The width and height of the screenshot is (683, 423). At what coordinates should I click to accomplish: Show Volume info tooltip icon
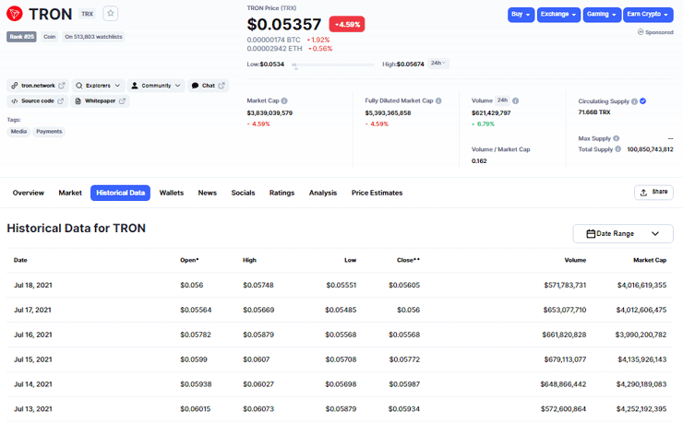click(x=515, y=100)
